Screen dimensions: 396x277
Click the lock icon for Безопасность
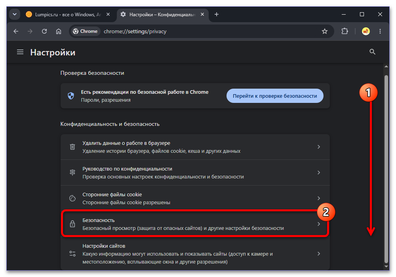pos(72,224)
